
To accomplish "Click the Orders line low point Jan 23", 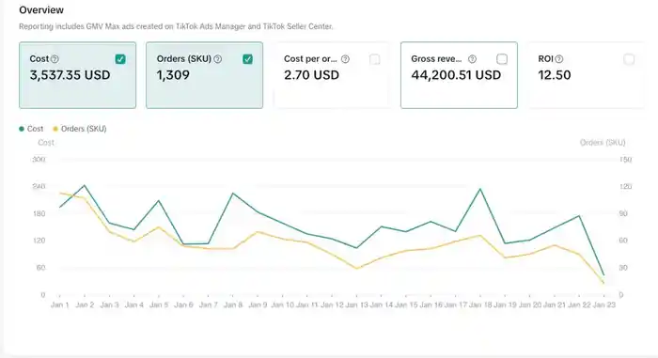I will point(603,283).
